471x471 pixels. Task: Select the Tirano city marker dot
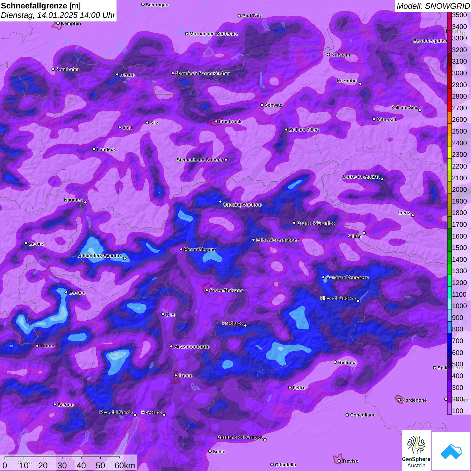[x=37, y=346]
